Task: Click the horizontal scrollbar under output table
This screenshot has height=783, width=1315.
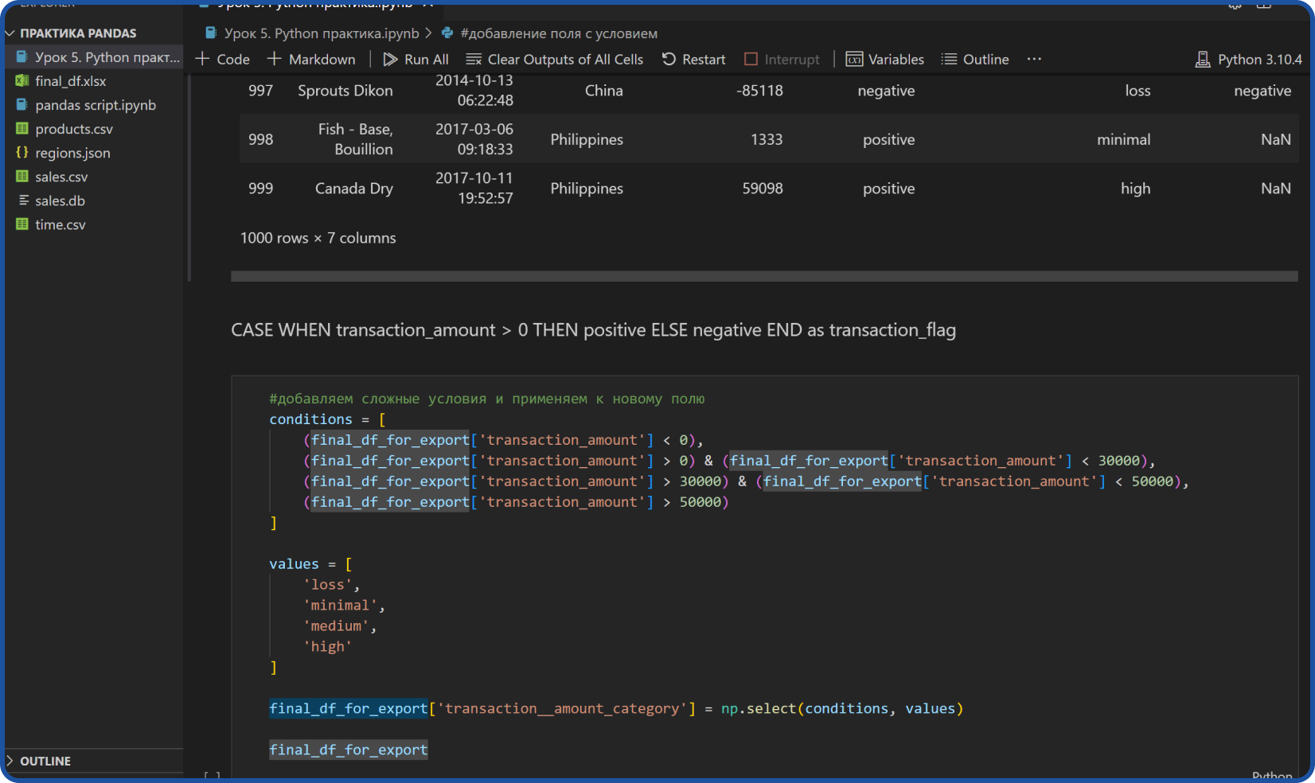Action: pyautogui.click(x=764, y=276)
